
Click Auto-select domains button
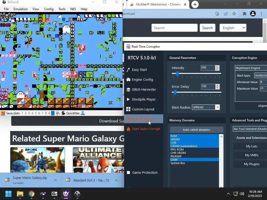(196, 130)
